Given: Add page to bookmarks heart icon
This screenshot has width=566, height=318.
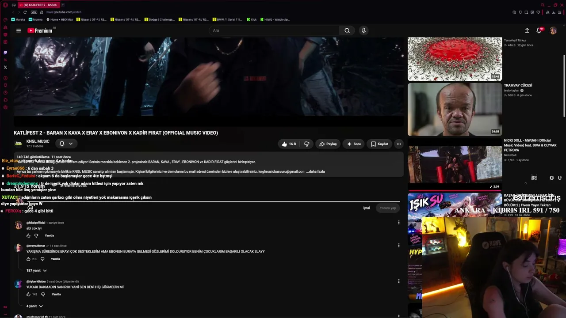Looking at the screenshot, I should point(538,12).
